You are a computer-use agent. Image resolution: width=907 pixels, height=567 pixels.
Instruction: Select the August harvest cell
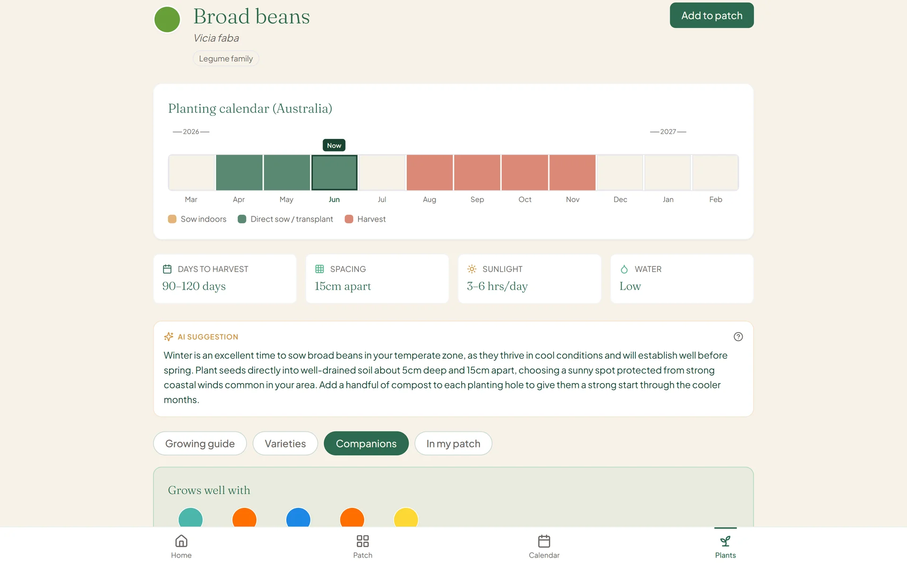429,172
